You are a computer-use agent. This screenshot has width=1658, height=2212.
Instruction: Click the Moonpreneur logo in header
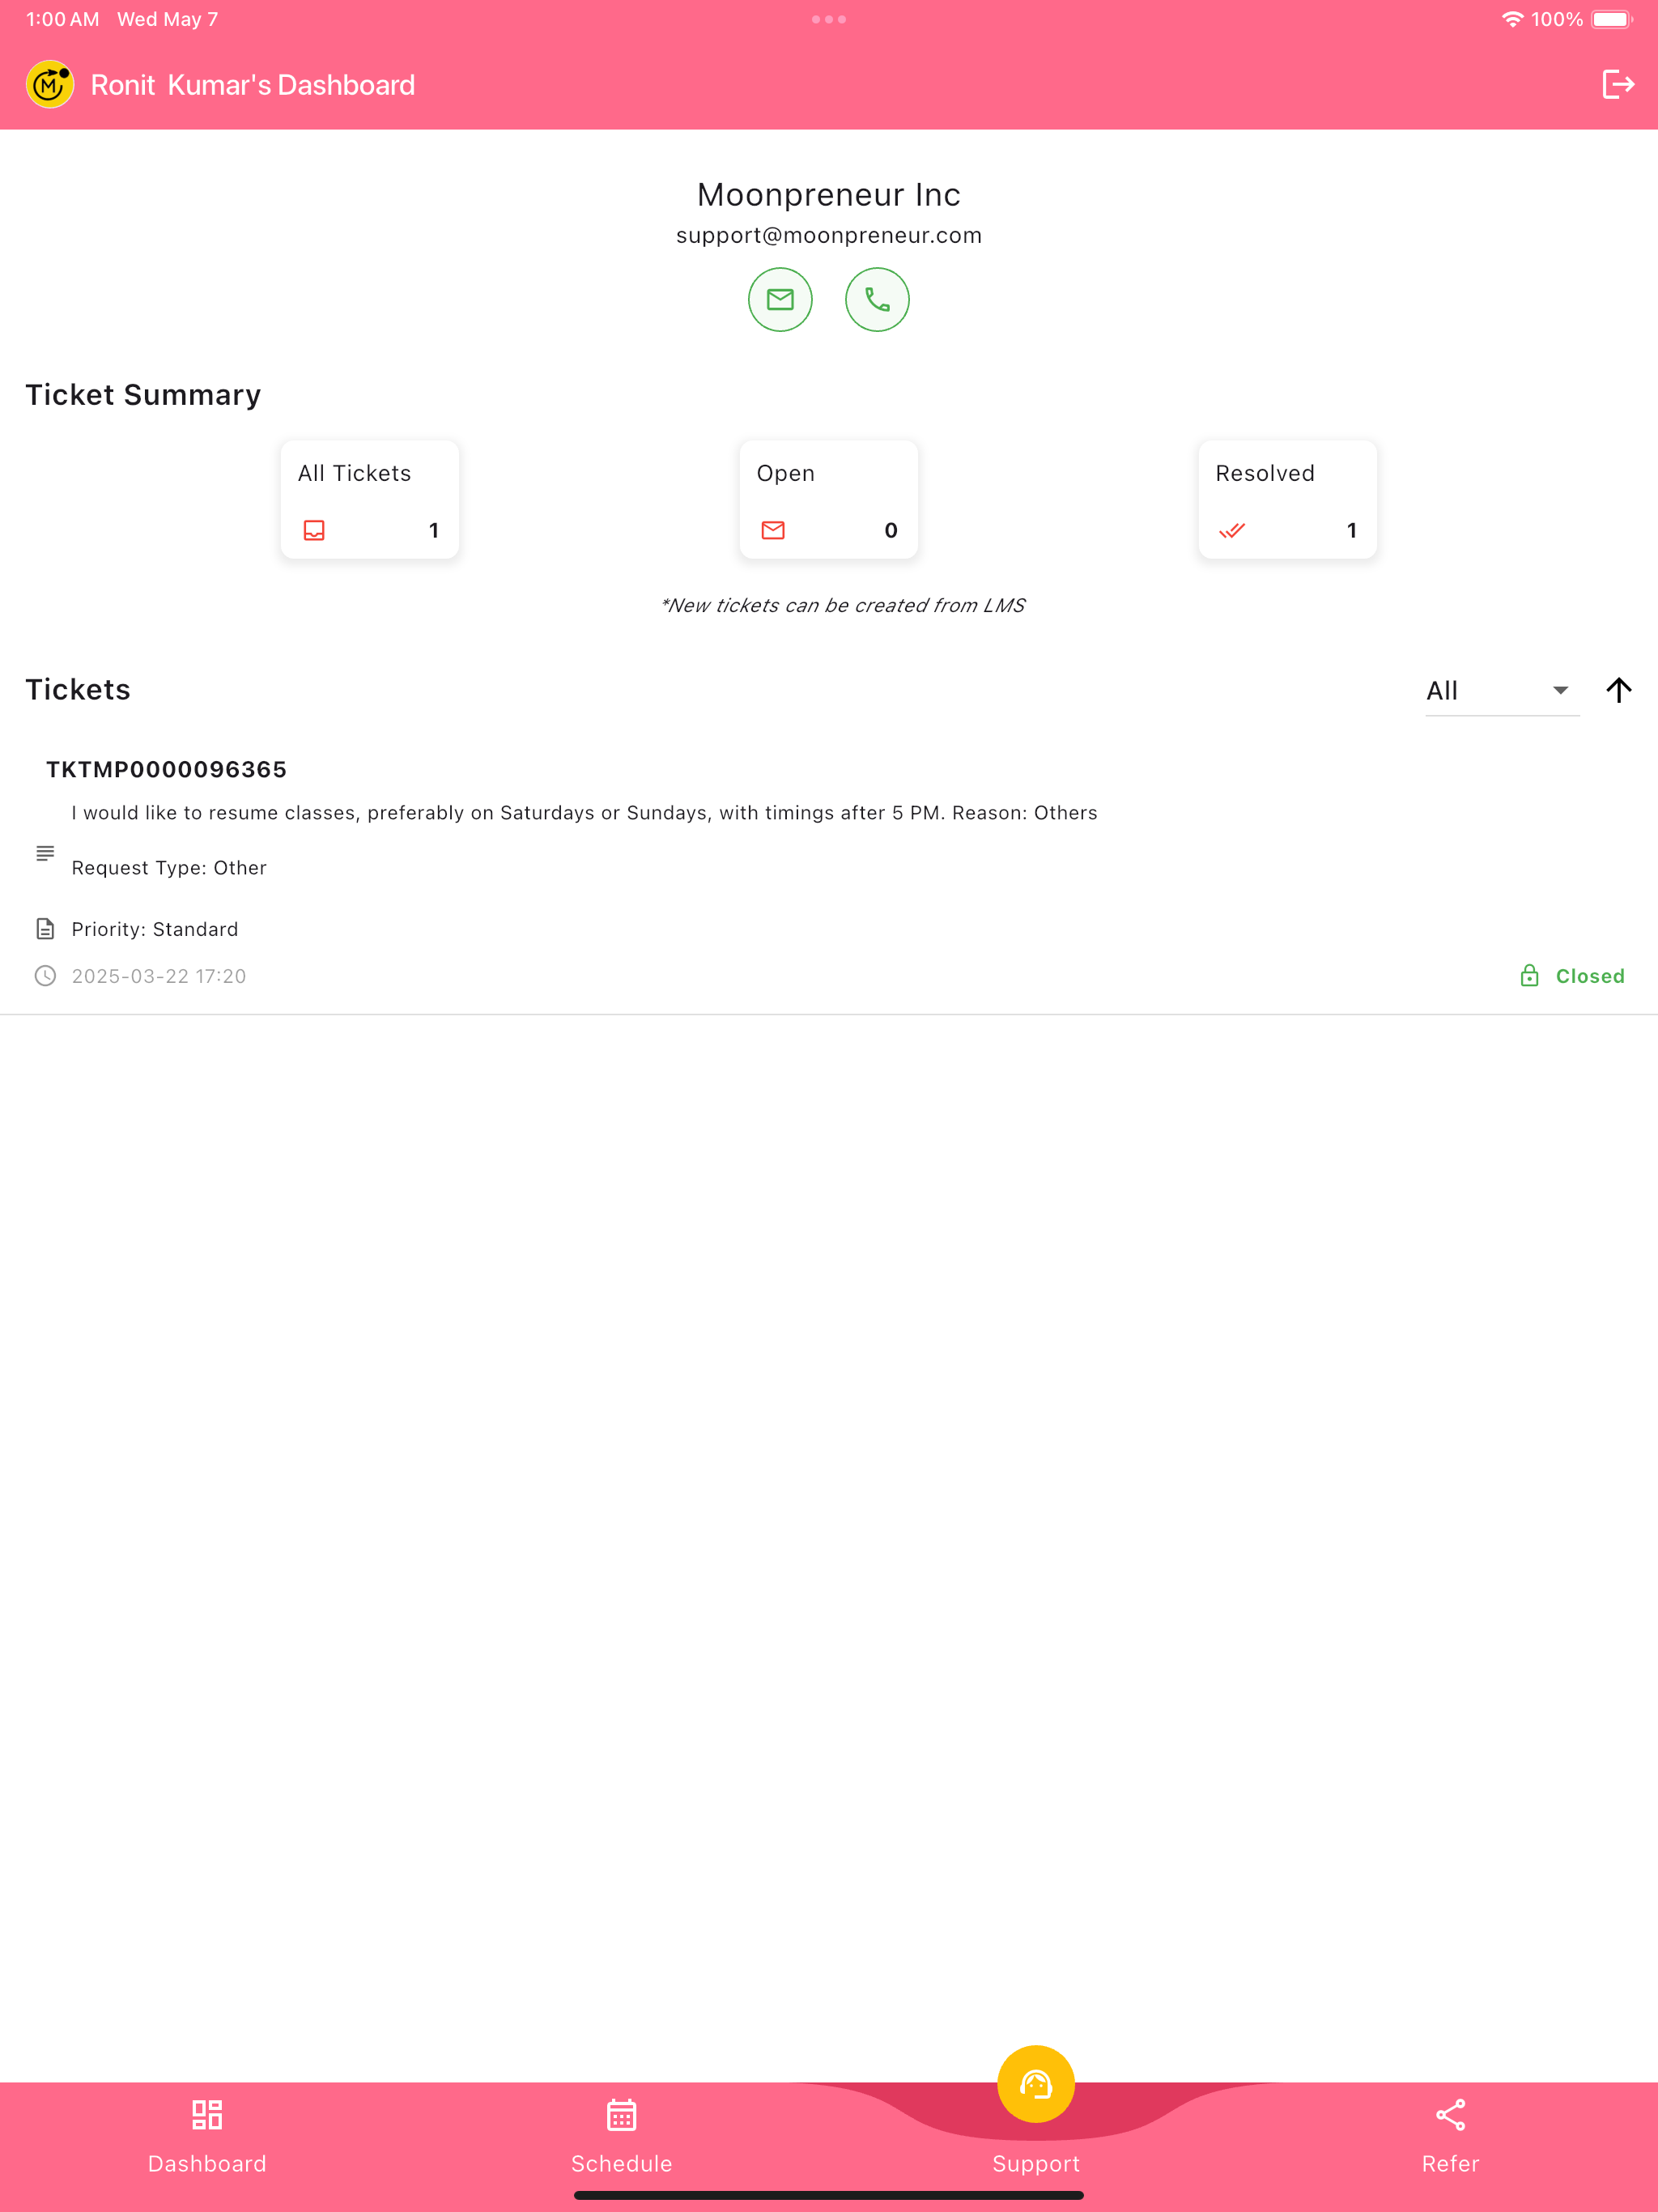coord(50,85)
